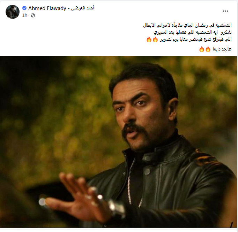Open the post photo of the man
Image resolution: width=238 pixels, height=232 pixels.
pos(119,142)
